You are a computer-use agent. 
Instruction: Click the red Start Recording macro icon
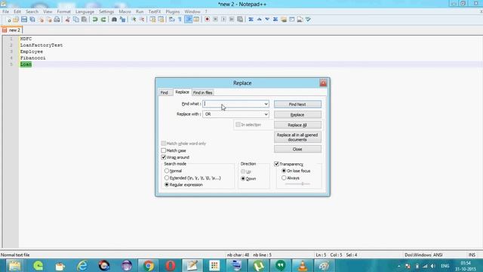coord(207,20)
